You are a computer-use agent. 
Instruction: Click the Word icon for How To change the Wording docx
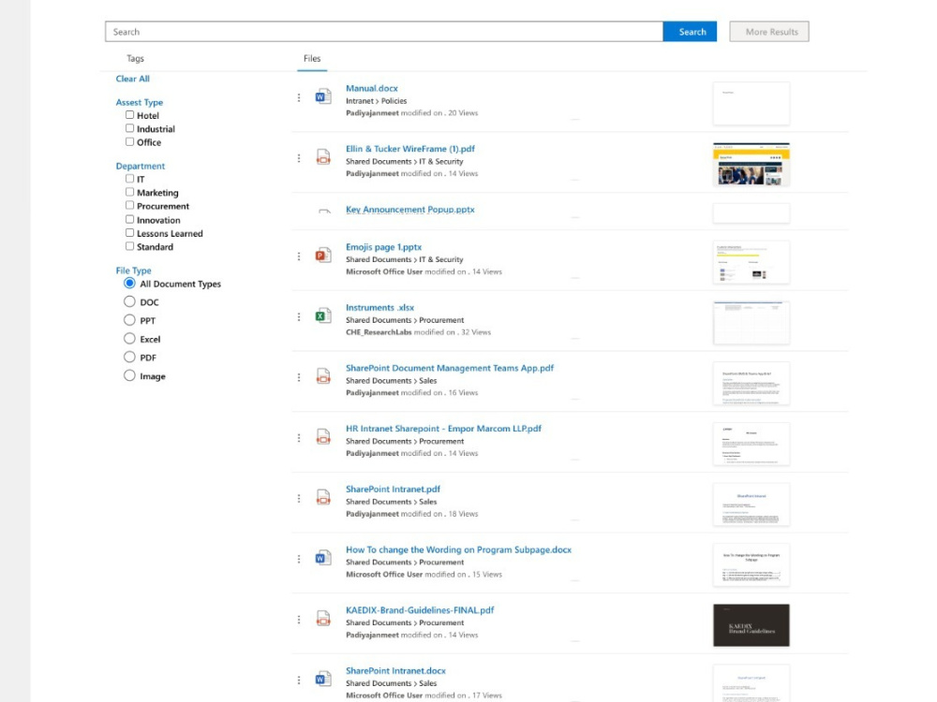[x=323, y=558]
